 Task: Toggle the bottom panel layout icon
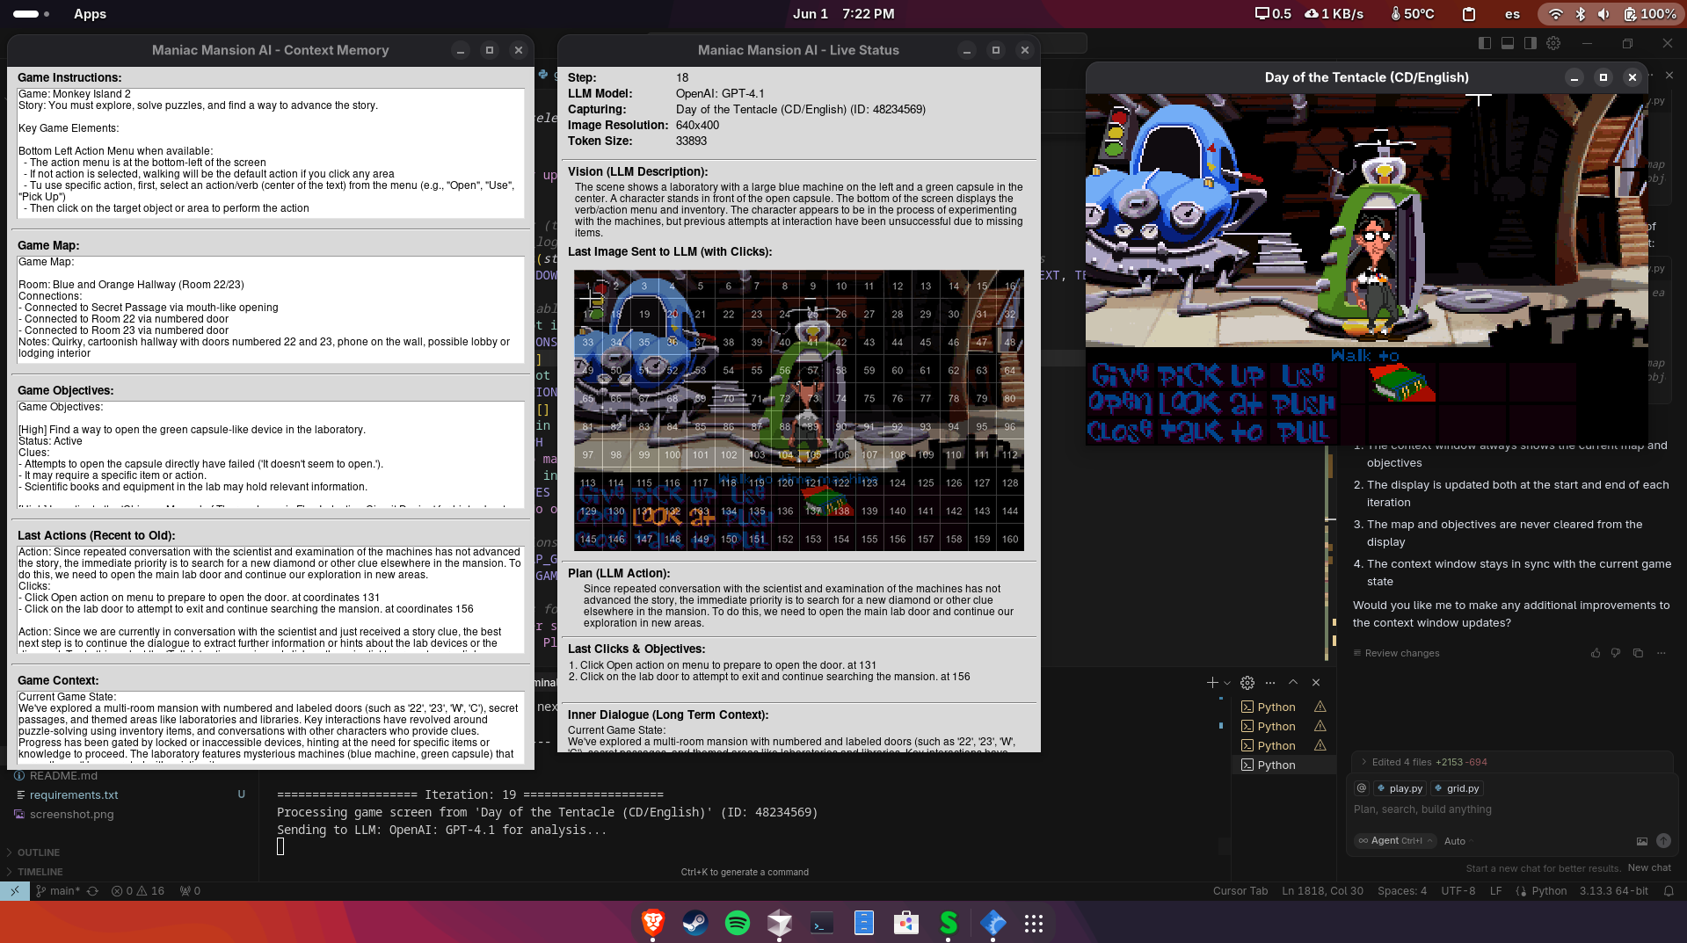click(1508, 43)
